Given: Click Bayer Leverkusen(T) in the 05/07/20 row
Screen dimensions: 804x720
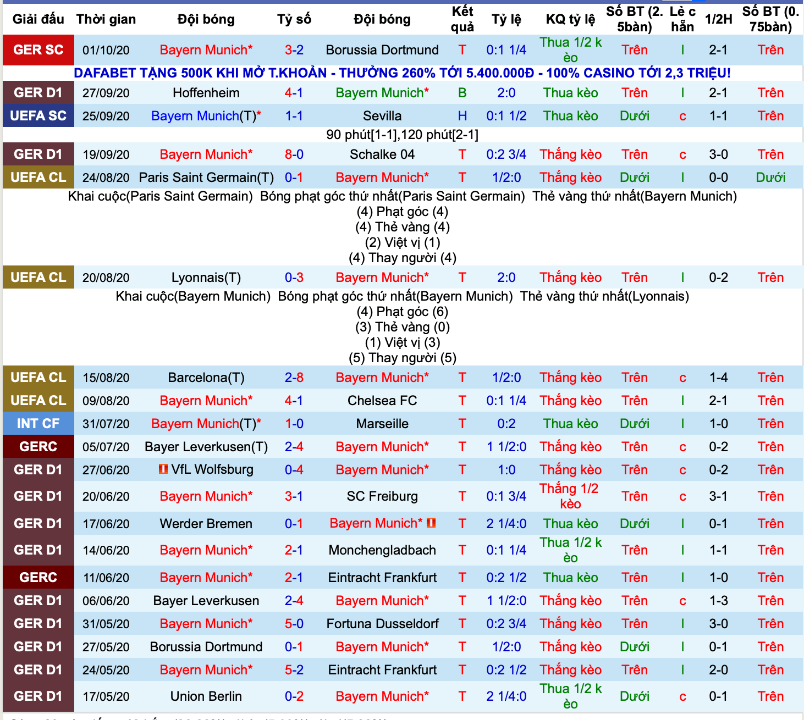Looking at the screenshot, I should coord(206,447).
